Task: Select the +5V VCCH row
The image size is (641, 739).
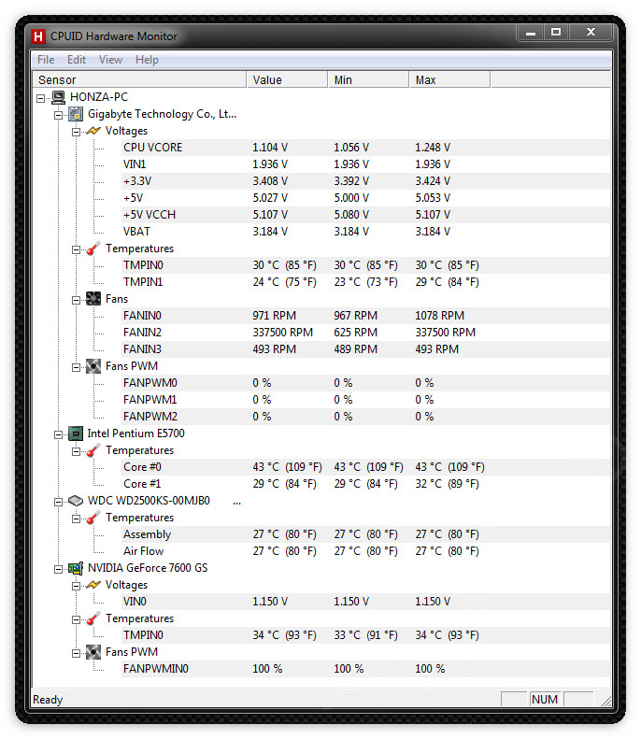Action: (365, 215)
